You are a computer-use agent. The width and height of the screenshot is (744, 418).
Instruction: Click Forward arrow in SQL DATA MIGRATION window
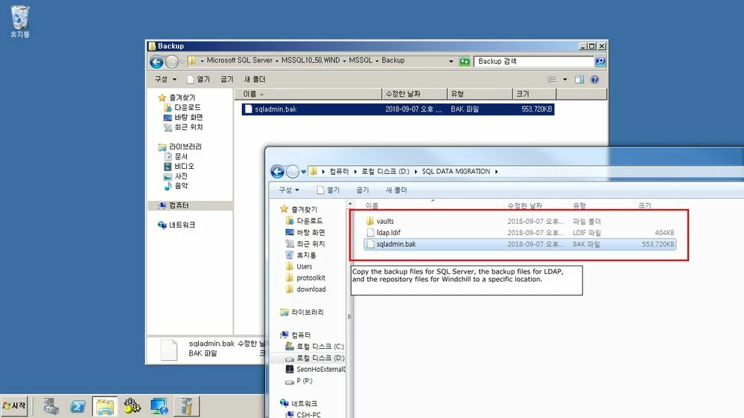click(x=293, y=172)
